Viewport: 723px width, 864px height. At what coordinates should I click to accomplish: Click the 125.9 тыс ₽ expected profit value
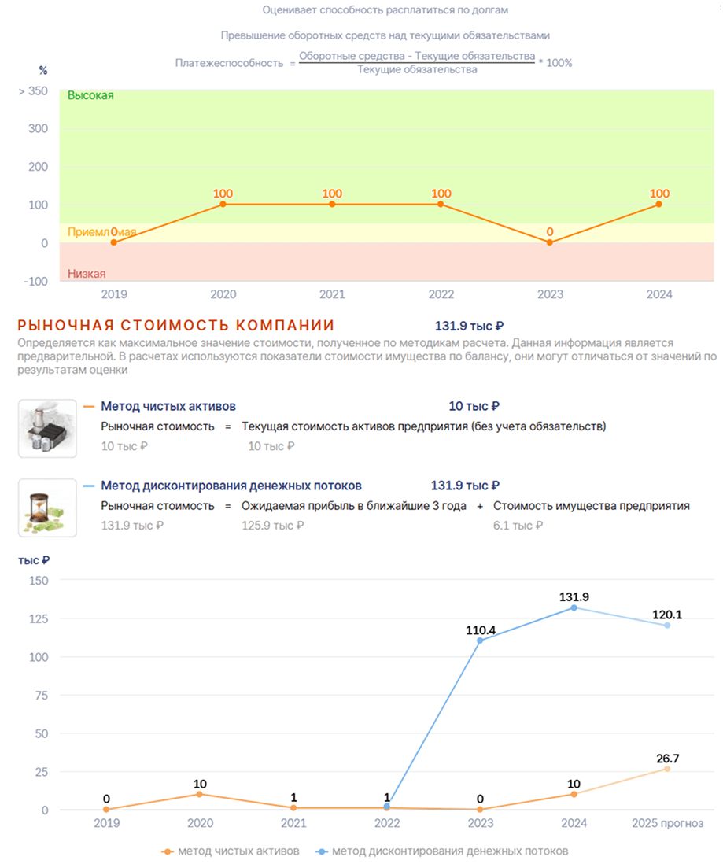pyautogui.click(x=272, y=526)
